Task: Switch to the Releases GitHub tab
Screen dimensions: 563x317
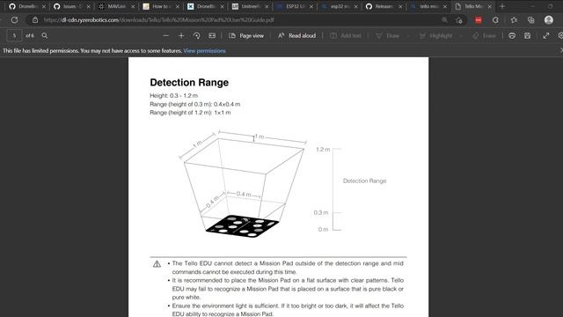Action: point(384,6)
